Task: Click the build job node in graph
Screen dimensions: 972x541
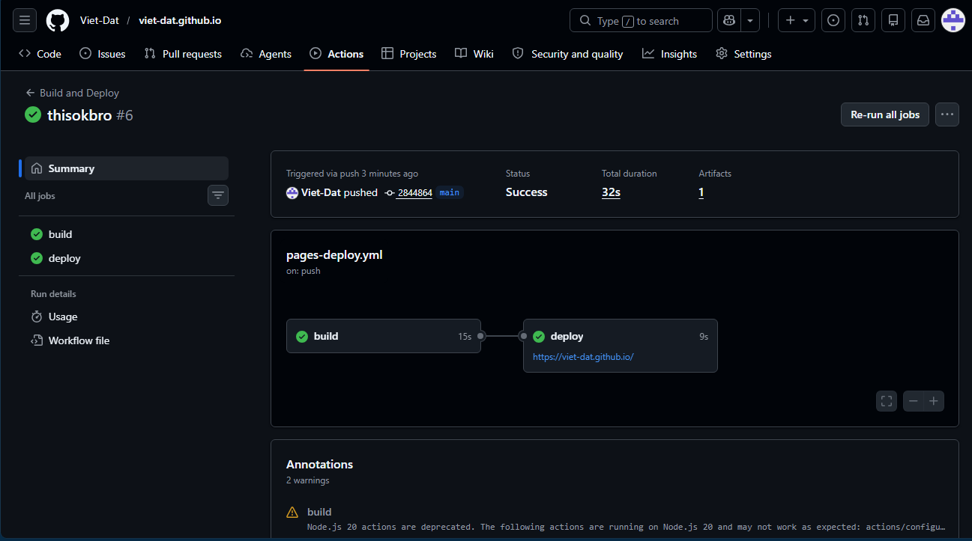Action: pyautogui.click(x=384, y=336)
